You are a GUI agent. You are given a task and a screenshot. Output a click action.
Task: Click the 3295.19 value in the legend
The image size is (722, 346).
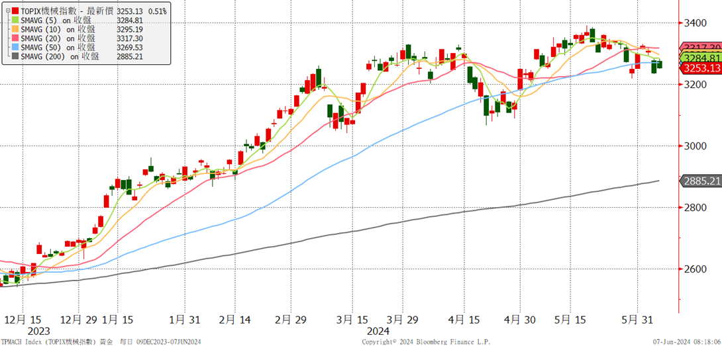tap(129, 29)
